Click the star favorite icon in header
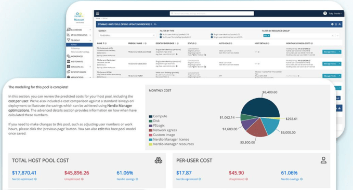Image resolution: width=353 pixels, height=190 pixels. tap(336, 24)
